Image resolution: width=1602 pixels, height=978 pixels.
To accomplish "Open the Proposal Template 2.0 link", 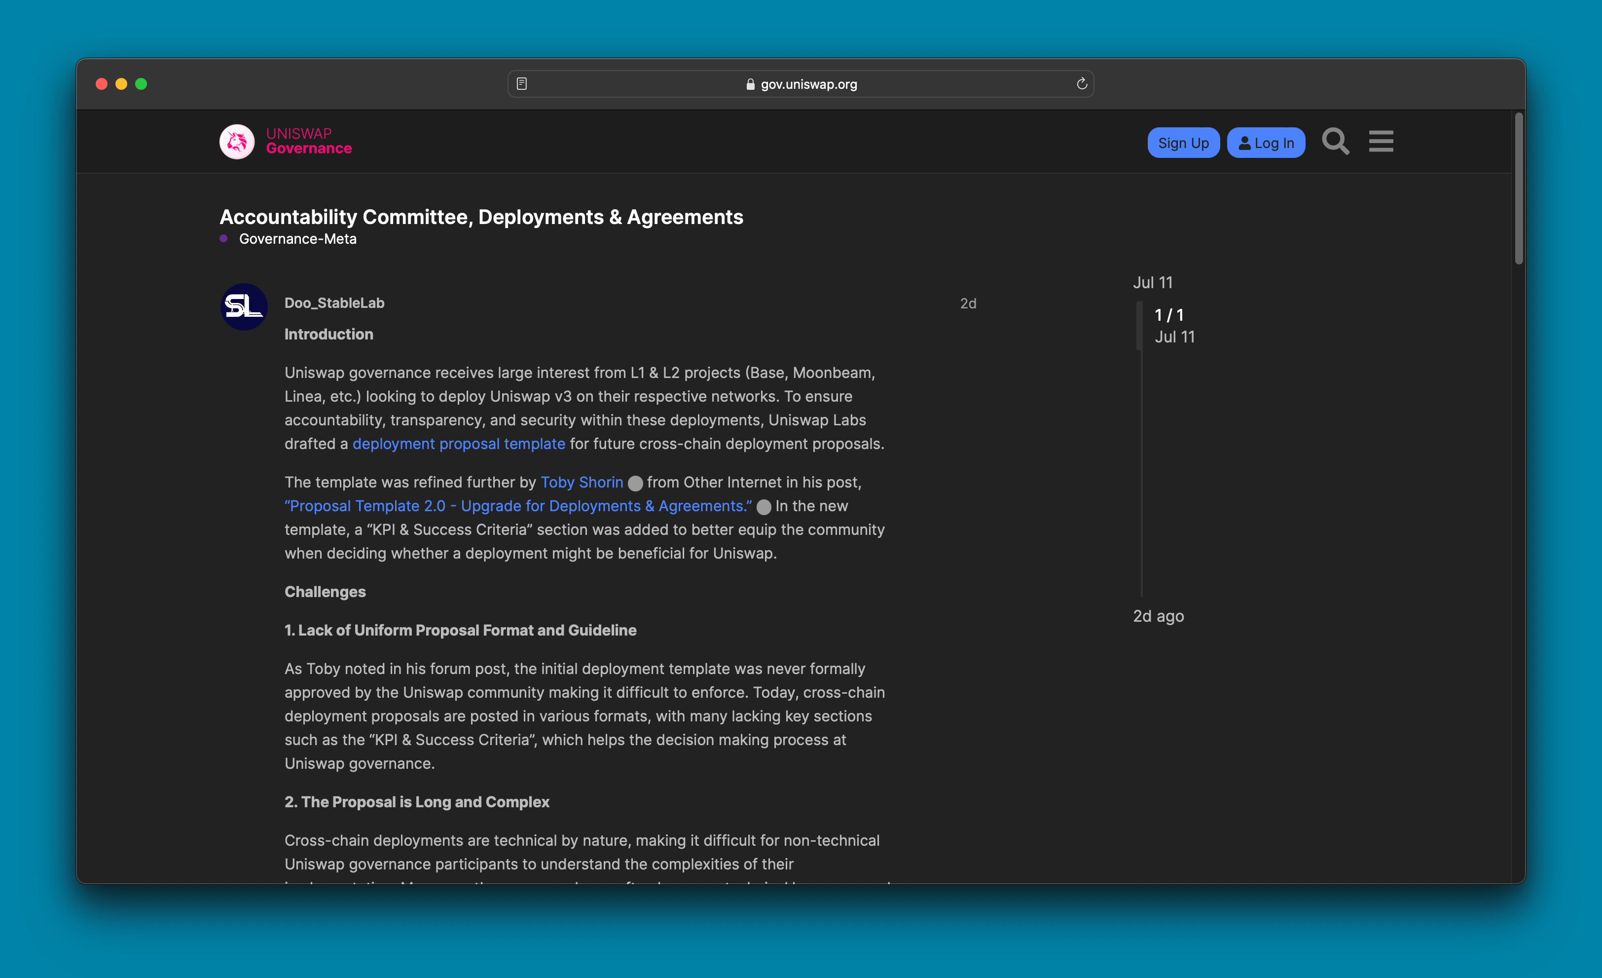I will 518,506.
